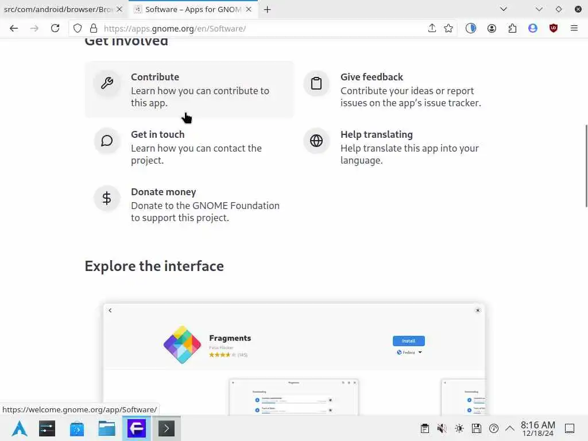Go forward one page
This screenshot has width=588, height=441.
34,28
